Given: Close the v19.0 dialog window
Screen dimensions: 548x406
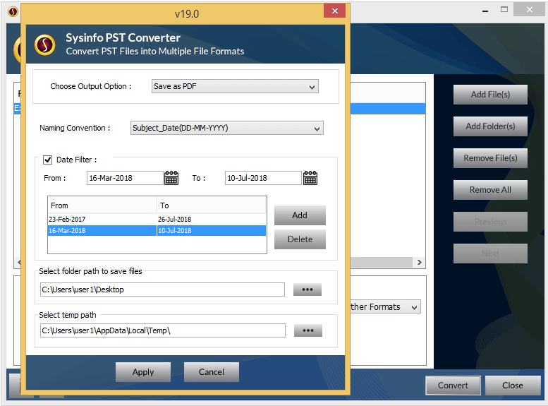Looking at the screenshot, I should 334,11.
